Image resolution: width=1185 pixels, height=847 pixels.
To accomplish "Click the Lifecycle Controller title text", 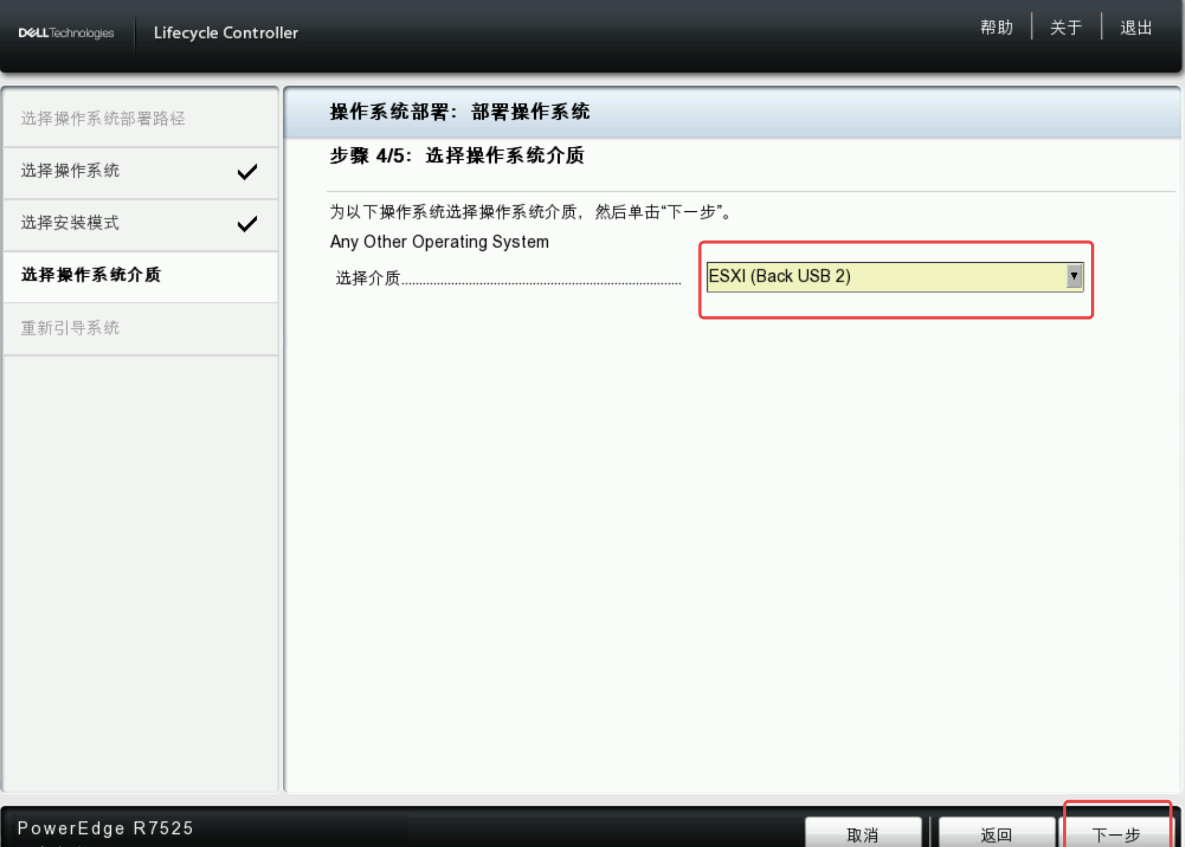I will 226,33.
